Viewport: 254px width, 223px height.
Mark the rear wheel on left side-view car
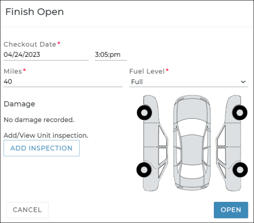tap(144, 169)
